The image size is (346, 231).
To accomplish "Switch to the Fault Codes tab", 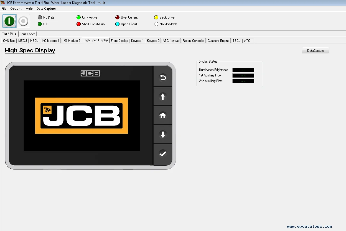I will (27, 34).
